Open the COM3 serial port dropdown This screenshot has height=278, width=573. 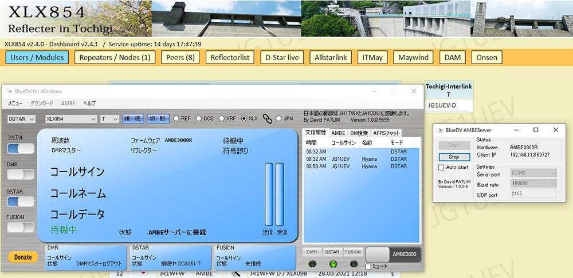[x=533, y=173]
